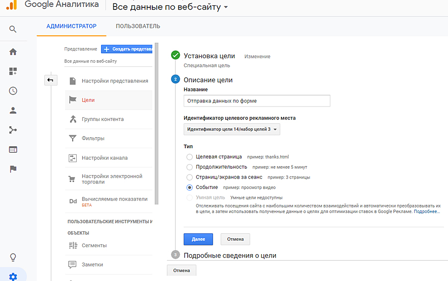Select "Страниц/экранов за сеанс" radio option
Image resolution: width=448 pixels, height=281 pixels.
click(189, 177)
